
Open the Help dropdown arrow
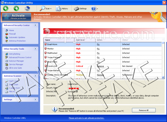pos(97,9)
